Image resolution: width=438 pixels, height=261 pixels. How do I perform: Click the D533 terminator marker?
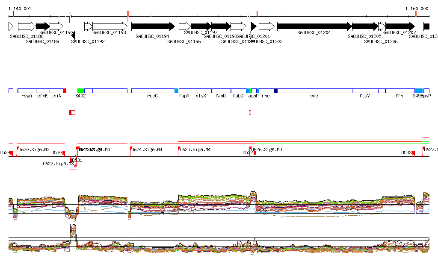click(x=413, y=152)
